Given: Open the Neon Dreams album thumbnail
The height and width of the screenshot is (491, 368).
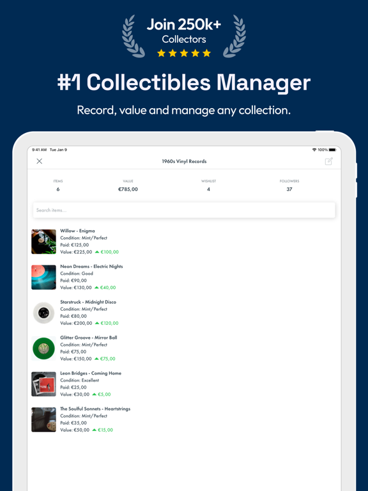Looking at the screenshot, I should tap(44, 277).
